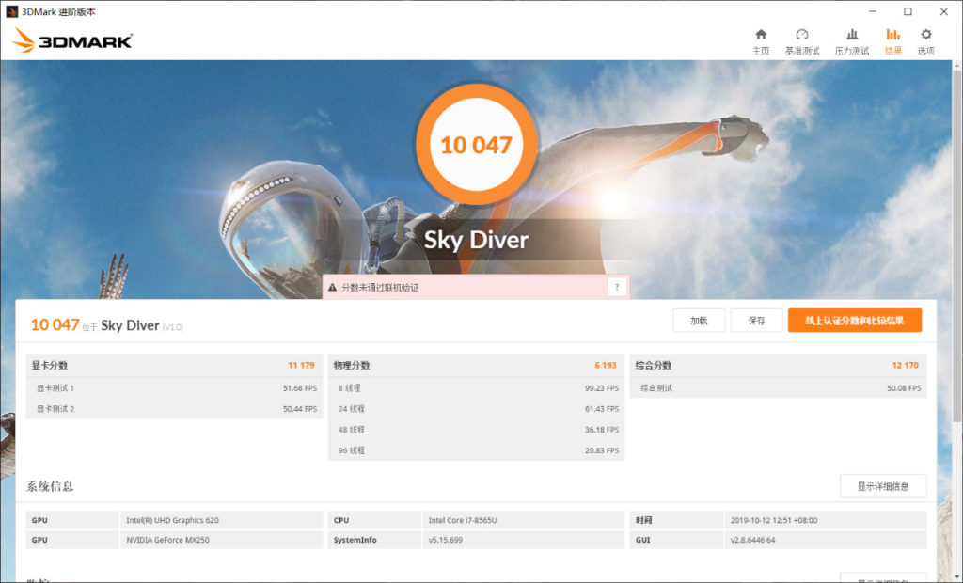
Task: Click the 24 线程 row
Action: pos(476,408)
